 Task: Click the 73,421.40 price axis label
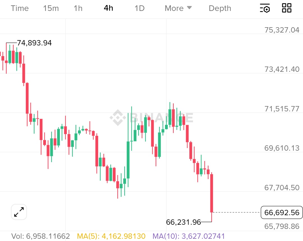point(282,69)
